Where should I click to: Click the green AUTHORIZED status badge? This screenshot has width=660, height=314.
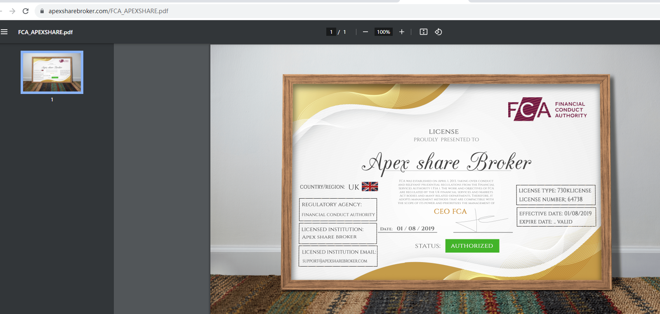(472, 246)
